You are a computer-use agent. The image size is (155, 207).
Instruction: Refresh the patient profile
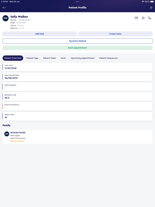point(151,8)
